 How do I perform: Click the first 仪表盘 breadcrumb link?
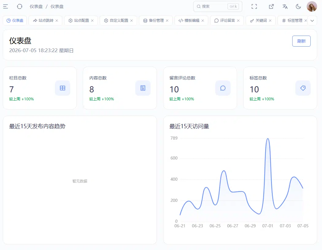click(36, 6)
